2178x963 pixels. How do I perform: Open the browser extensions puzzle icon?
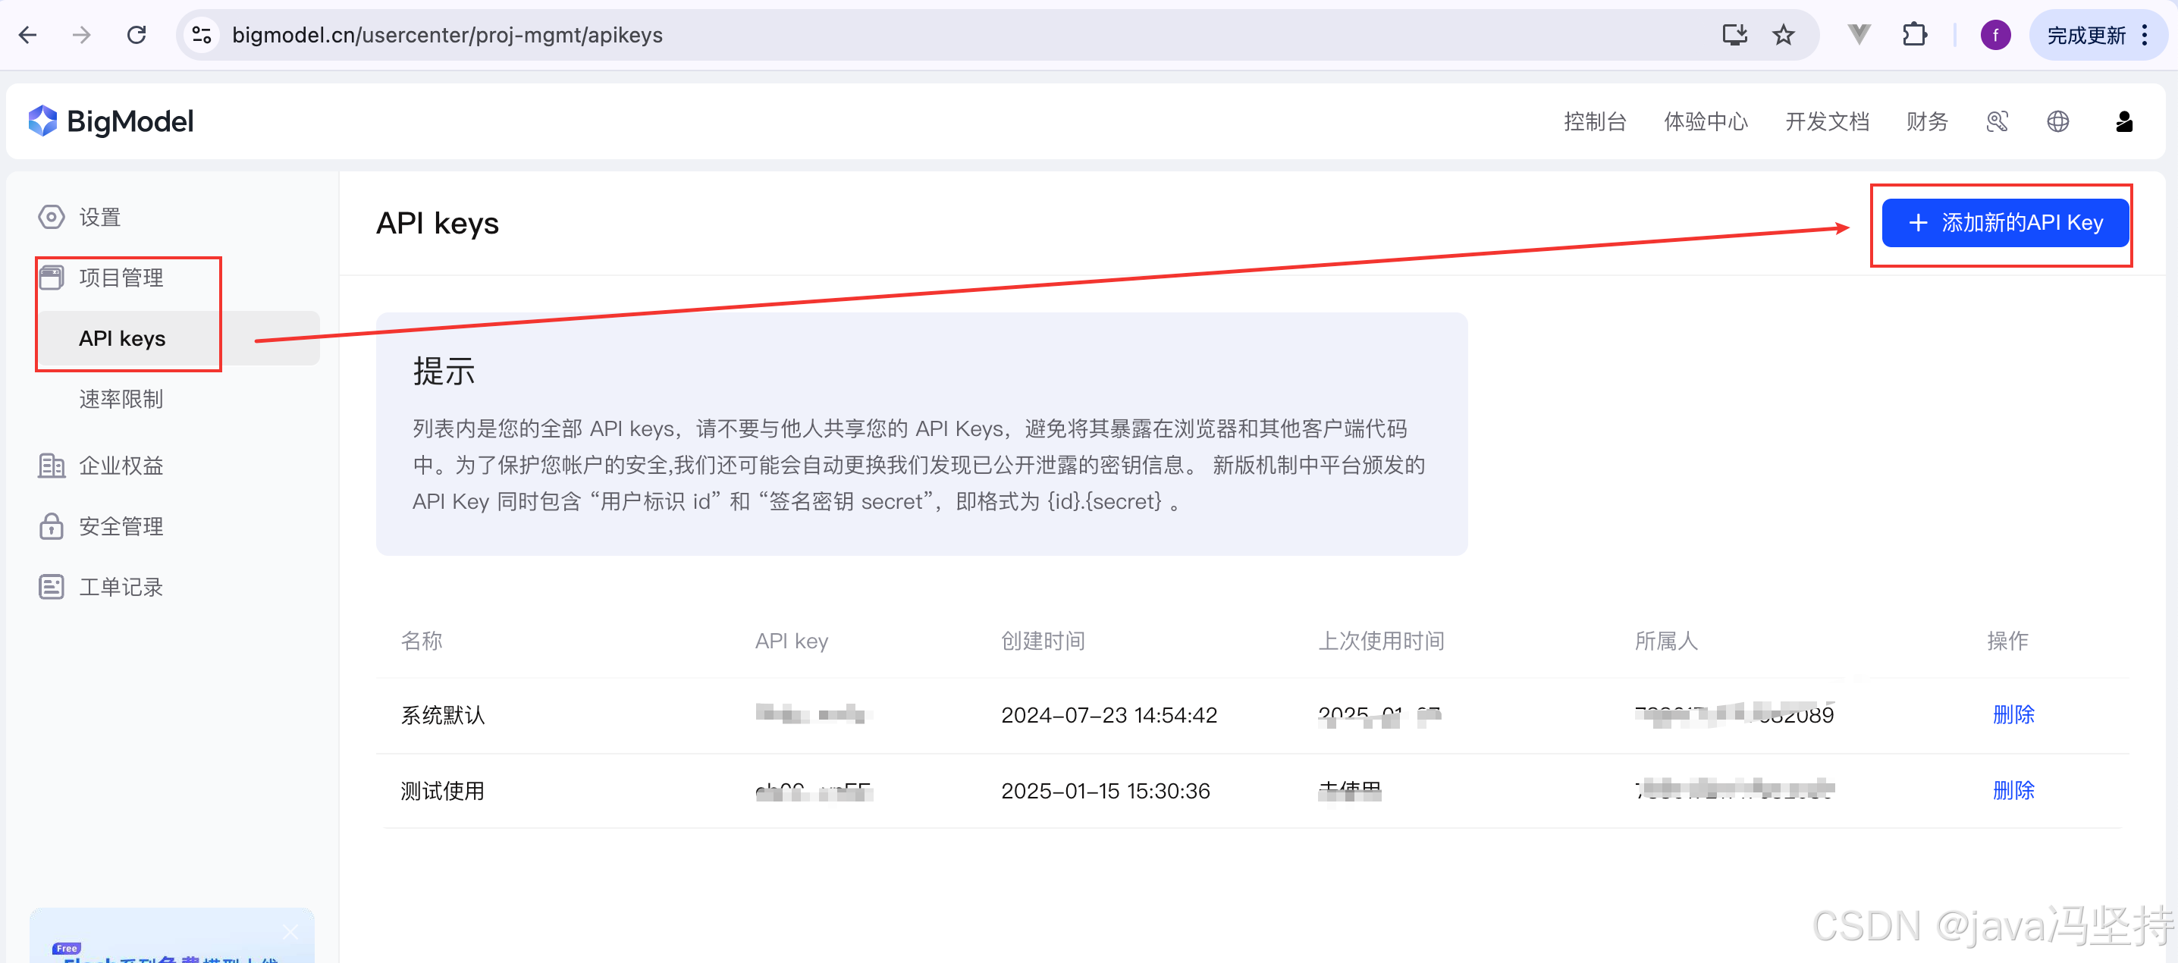(x=1914, y=35)
